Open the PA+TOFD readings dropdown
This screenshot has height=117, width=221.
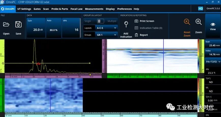(213, 62)
